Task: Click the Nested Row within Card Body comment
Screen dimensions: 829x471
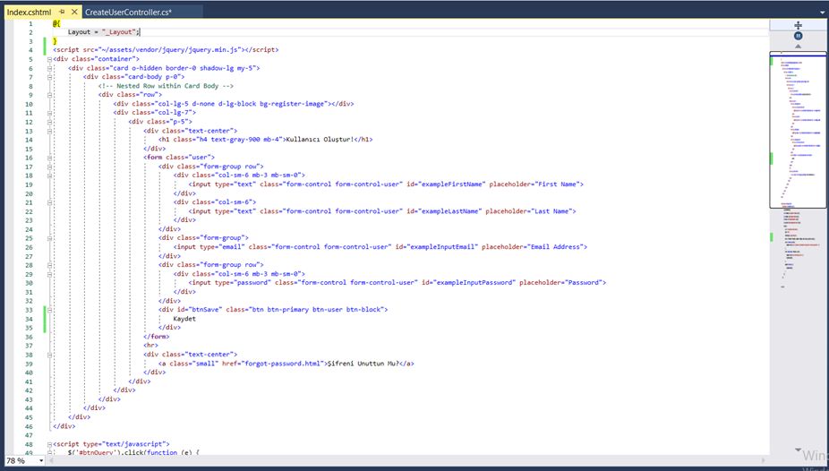Action: (x=166, y=86)
